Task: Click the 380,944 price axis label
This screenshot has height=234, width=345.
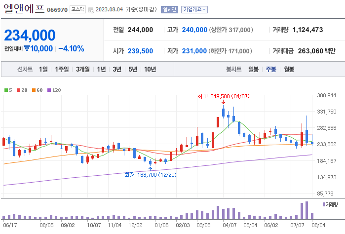Action: (x=327, y=96)
